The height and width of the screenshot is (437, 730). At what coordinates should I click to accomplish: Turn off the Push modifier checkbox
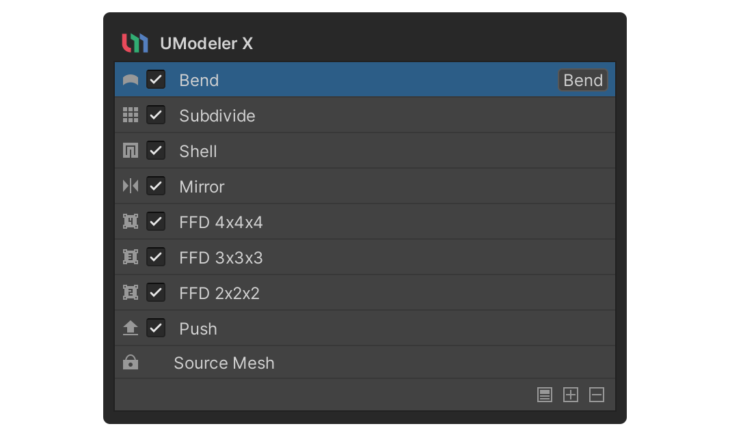156,328
